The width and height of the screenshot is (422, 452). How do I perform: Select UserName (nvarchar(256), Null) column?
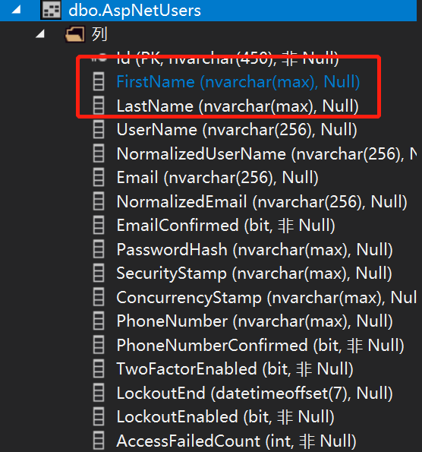[237, 130]
